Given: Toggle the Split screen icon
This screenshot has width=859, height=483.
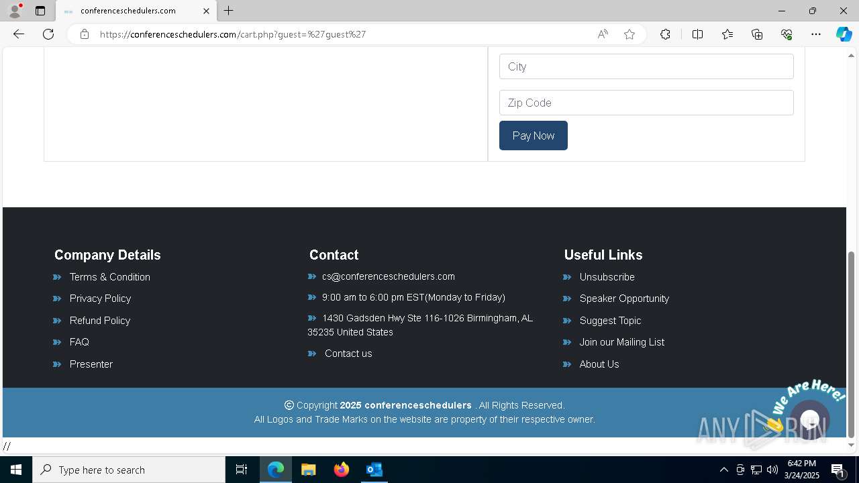Looking at the screenshot, I should coord(697,34).
